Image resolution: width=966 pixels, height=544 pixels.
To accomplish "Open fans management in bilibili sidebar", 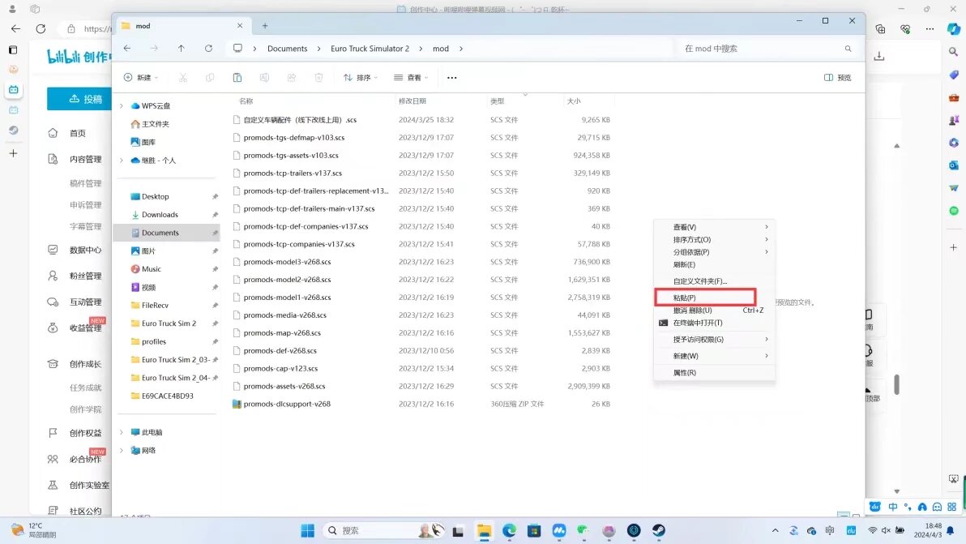I will [x=85, y=276].
